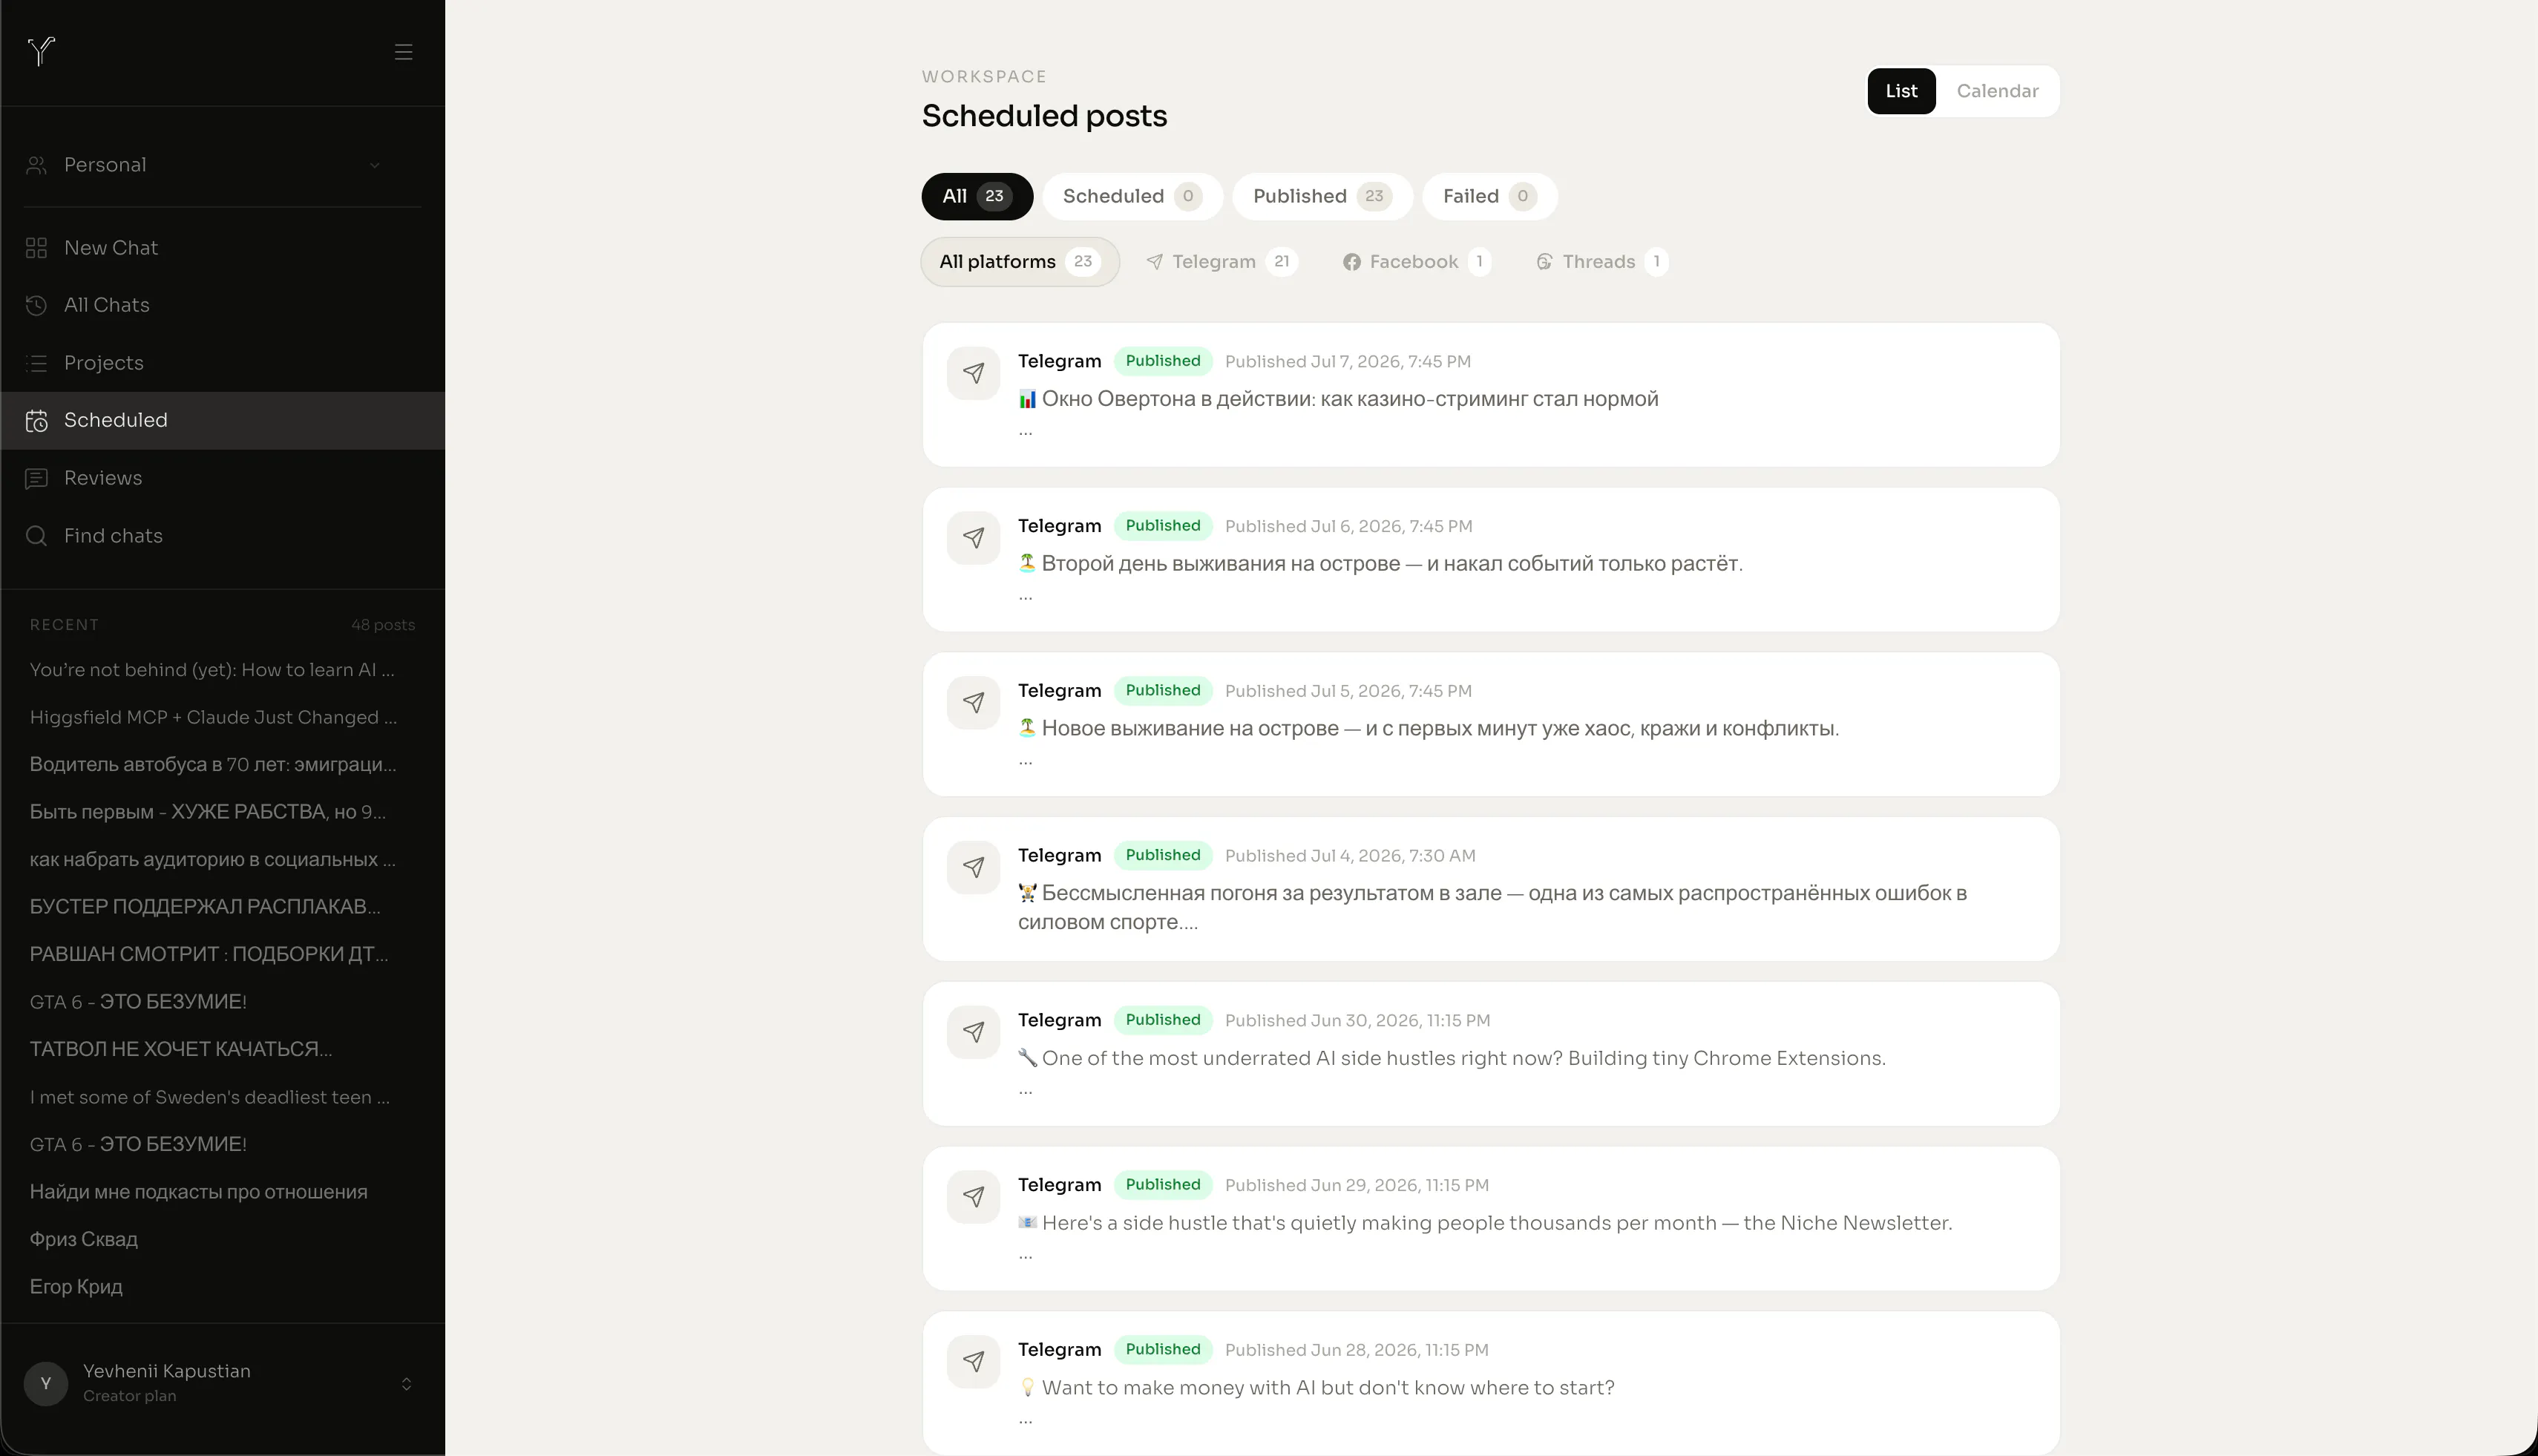Open recent chat "РАВШАН СМОТРИТ : ПОДБОРКИ ДТ"
The image size is (2538, 1456).
209,954
